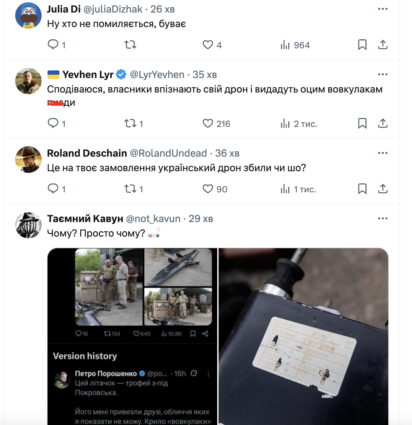
Task: Share Roland Deschain's tweet
Action: coord(383,189)
